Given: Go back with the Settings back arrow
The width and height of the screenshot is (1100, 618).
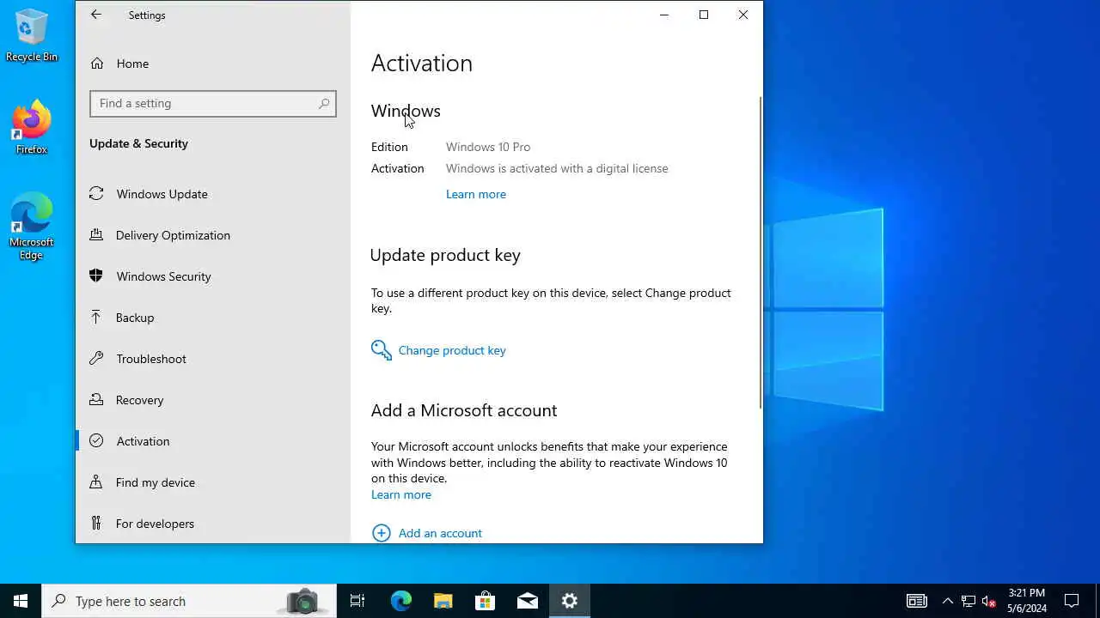Looking at the screenshot, I should pos(96,15).
